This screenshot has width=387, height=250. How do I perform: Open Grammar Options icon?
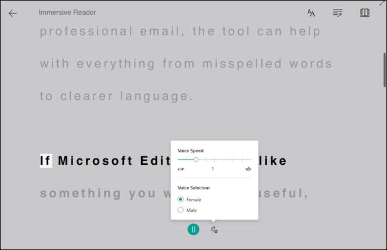[338, 13]
